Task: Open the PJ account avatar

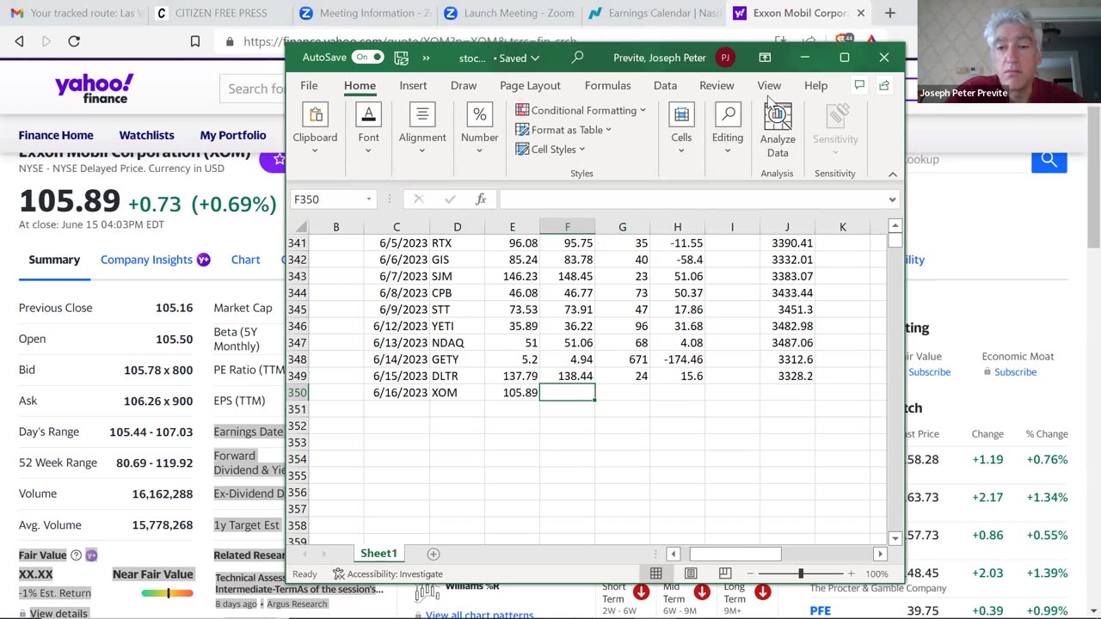Action: tap(725, 58)
